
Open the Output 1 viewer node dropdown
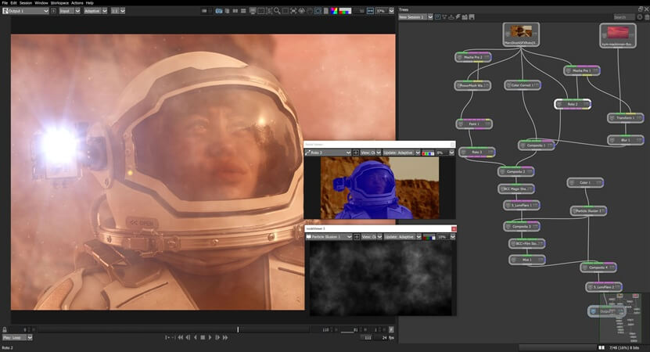26,11
